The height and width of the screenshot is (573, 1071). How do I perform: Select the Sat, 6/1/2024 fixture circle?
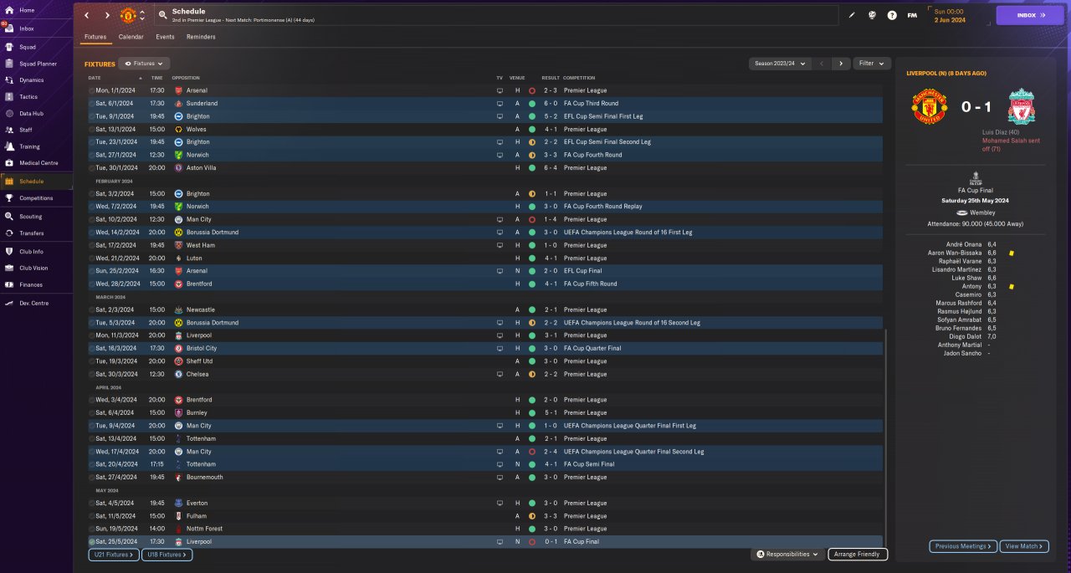click(92, 104)
